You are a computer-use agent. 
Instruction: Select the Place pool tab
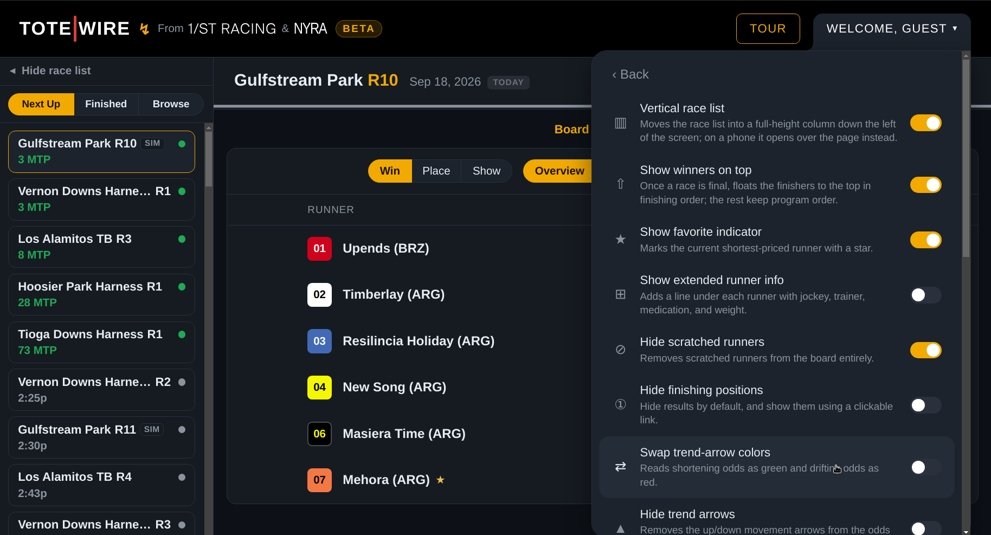pyautogui.click(x=436, y=171)
